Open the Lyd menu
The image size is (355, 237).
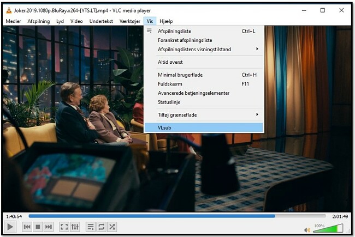(60, 21)
